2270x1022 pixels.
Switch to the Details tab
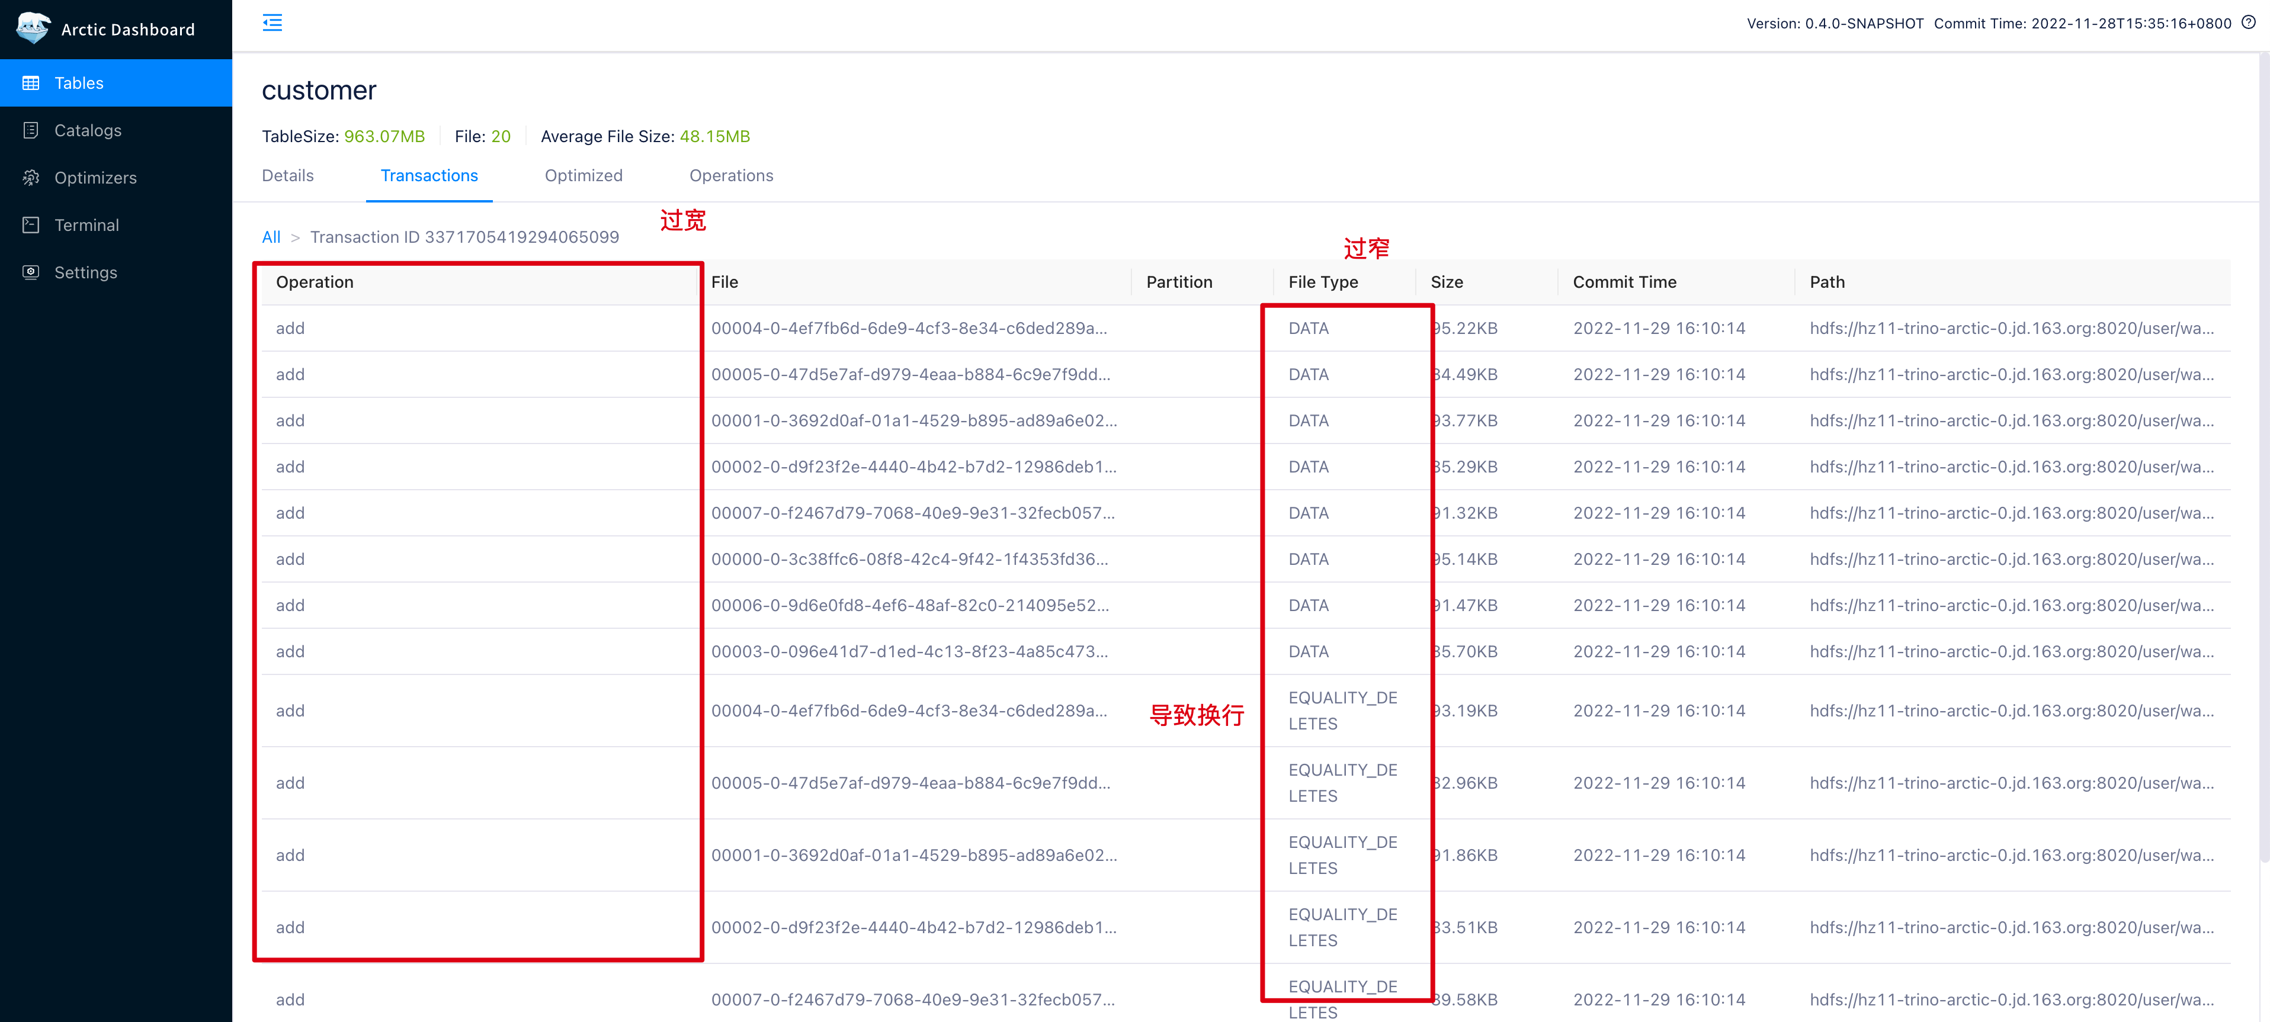tap(287, 175)
